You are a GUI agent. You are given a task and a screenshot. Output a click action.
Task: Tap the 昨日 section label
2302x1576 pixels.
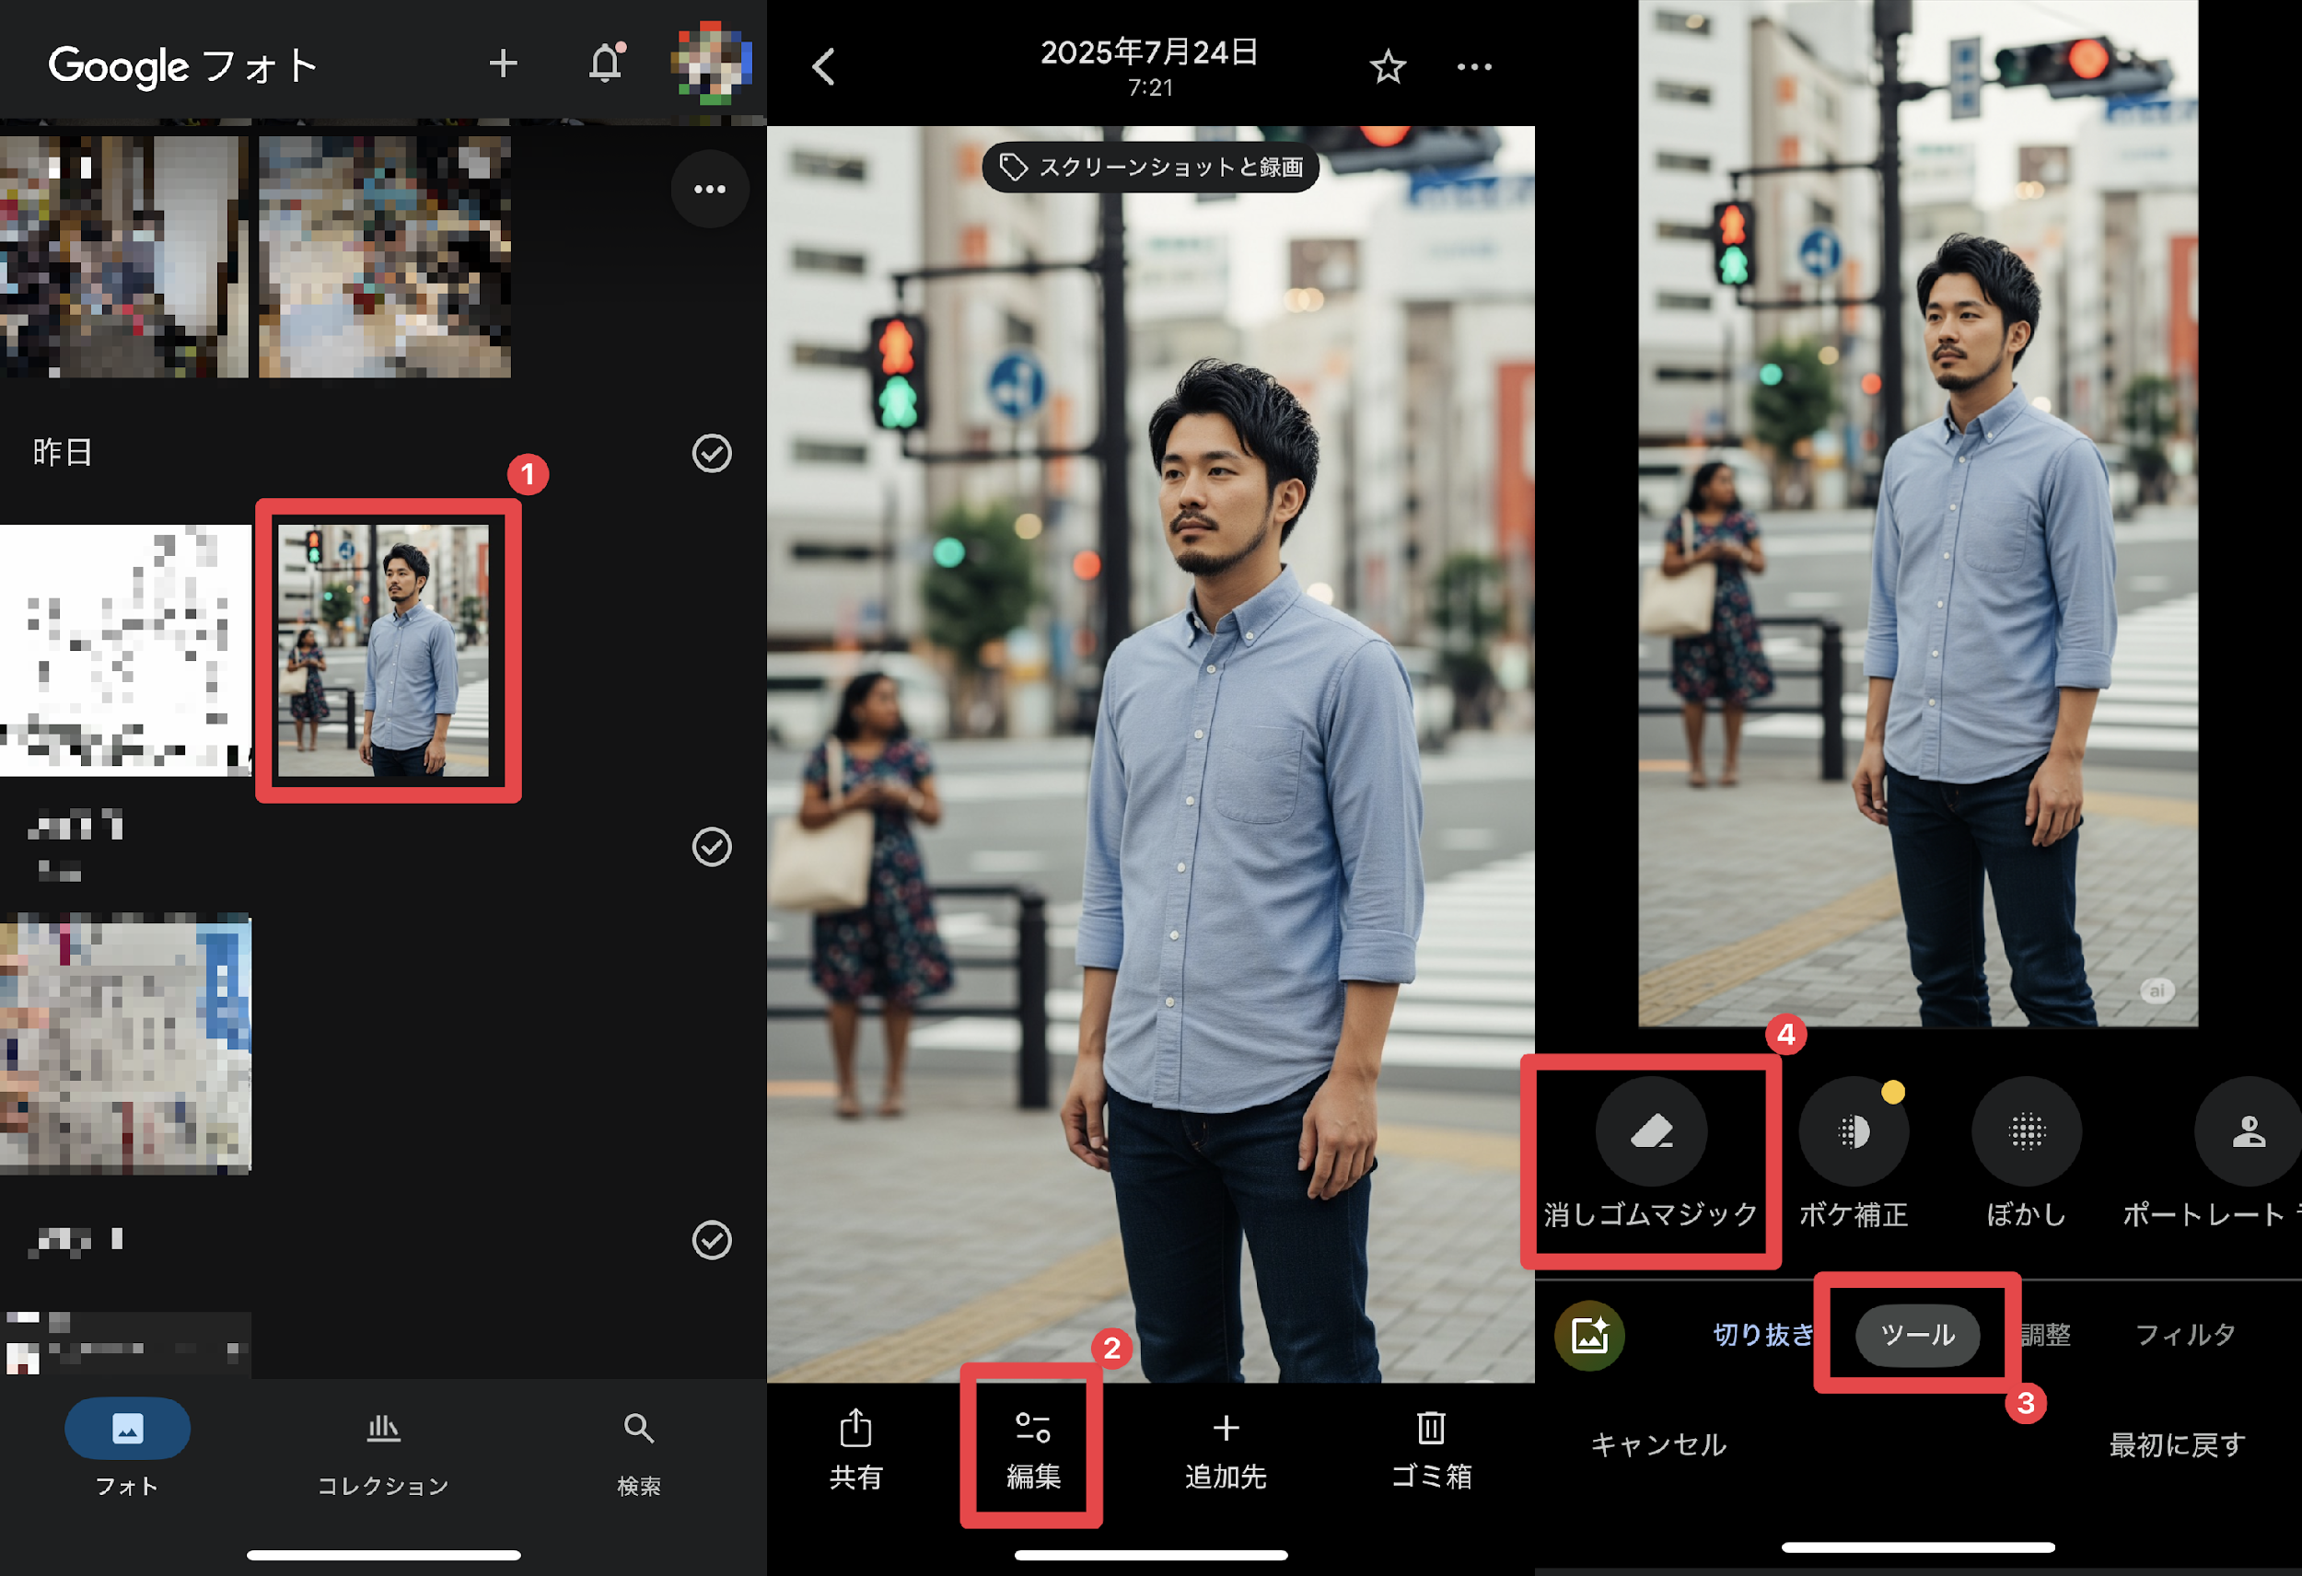(63, 453)
